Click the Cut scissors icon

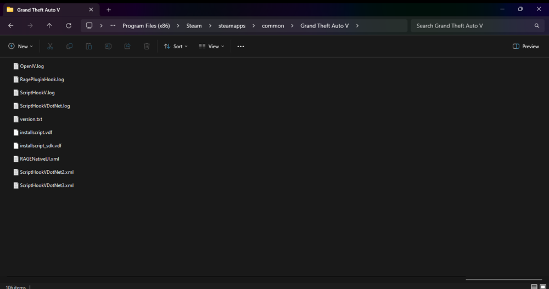tap(50, 46)
